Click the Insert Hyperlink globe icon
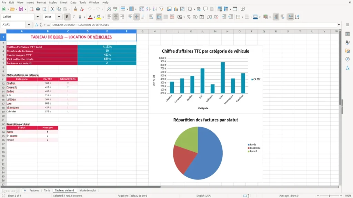 tap(199, 9)
